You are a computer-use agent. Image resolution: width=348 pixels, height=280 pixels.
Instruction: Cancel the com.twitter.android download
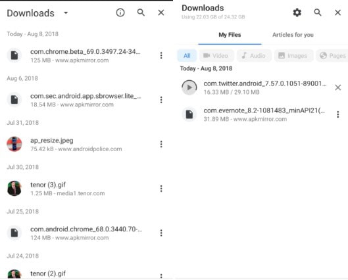[x=337, y=87]
